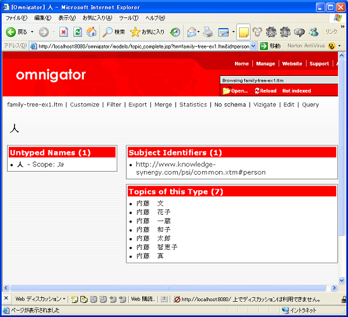Click the speech bubble toolbar icon
The image size is (348, 317).
click(299, 32)
